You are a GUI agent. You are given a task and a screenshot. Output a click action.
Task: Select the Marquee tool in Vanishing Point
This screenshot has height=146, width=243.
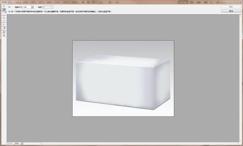tap(4, 13)
